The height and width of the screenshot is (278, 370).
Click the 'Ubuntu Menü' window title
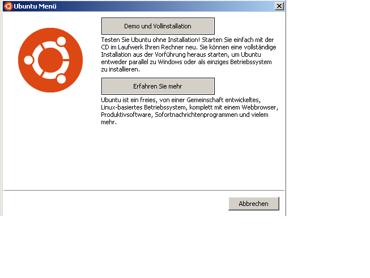35,6
